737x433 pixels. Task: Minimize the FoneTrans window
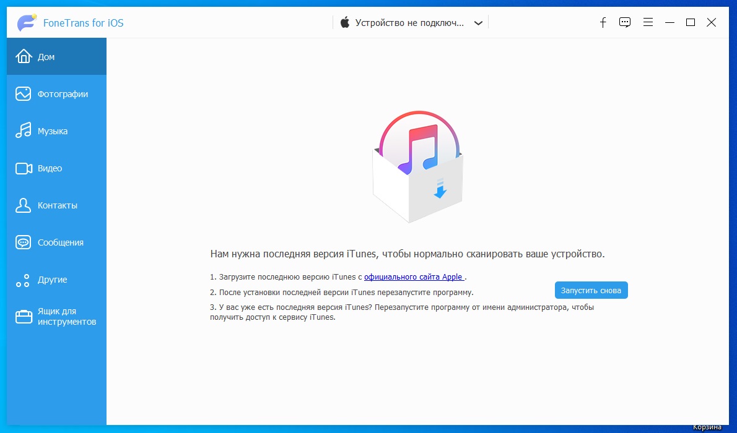pyautogui.click(x=669, y=22)
